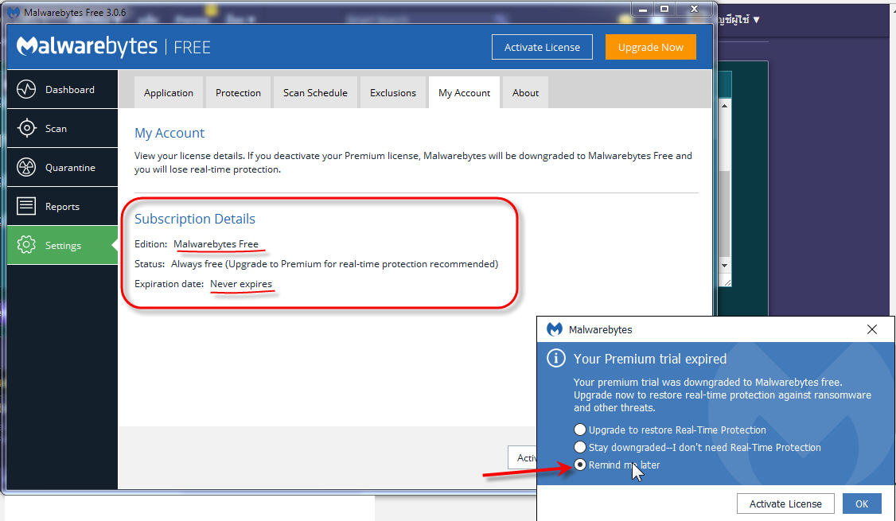Click the scroll down arrow in background window
Screen dimensions: 896x521
(725, 266)
